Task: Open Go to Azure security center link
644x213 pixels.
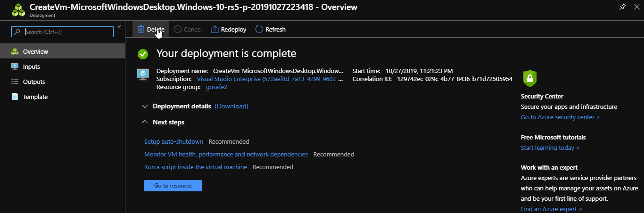Action: click(x=560, y=117)
